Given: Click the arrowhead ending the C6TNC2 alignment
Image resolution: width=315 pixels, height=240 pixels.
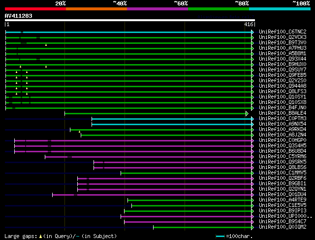Looking at the screenshot, I should [x=252, y=32].
